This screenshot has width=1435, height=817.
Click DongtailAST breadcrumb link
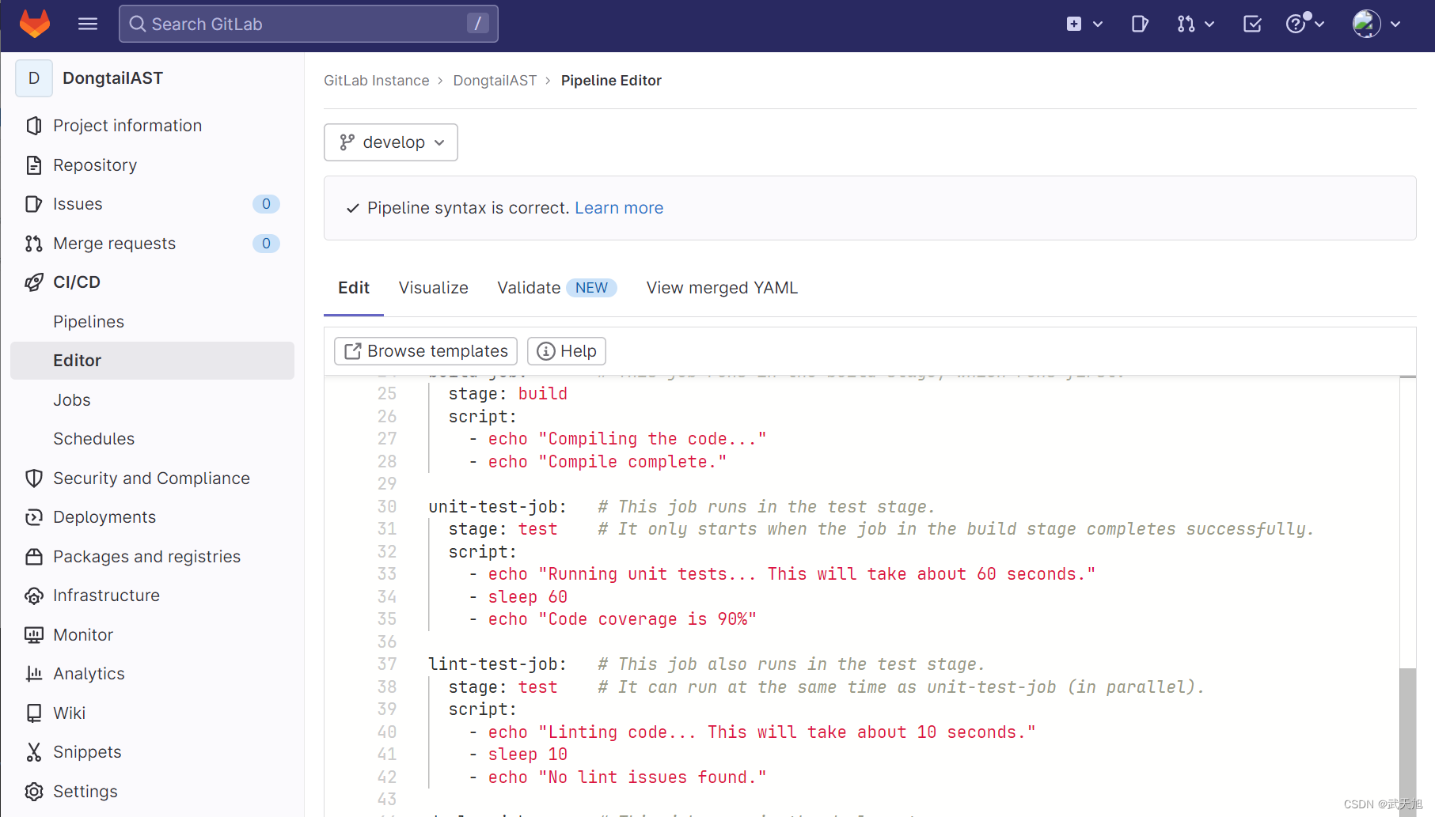click(x=495, y=81)
